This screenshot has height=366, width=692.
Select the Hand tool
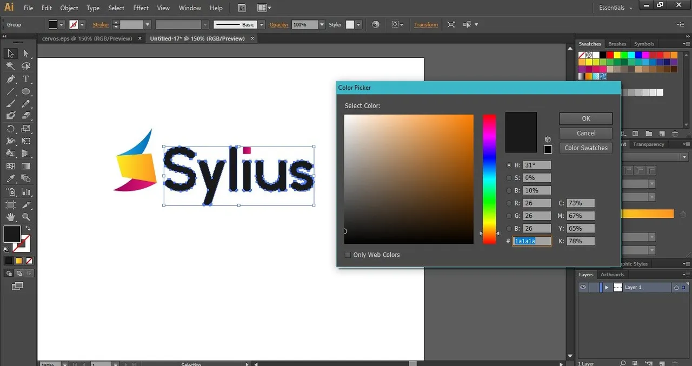coord(10,217)
